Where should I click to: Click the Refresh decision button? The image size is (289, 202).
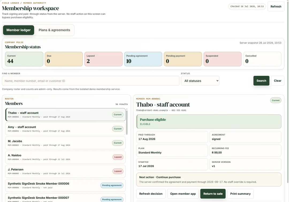151,194
